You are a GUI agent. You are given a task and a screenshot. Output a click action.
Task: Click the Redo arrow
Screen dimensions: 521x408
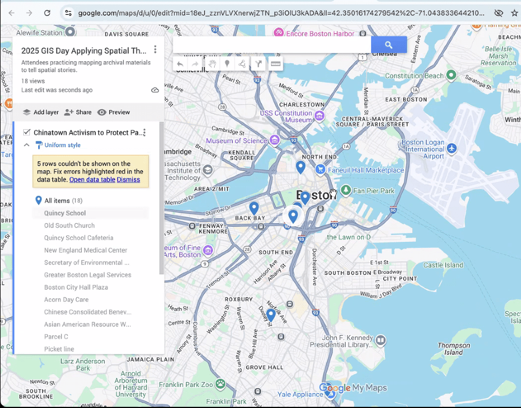pyautogui.click(x=196, y=63)
